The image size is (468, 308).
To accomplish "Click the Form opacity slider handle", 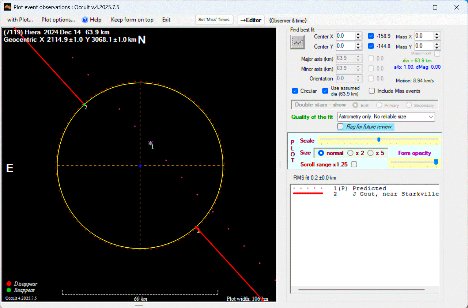I will tap(435, 161).
